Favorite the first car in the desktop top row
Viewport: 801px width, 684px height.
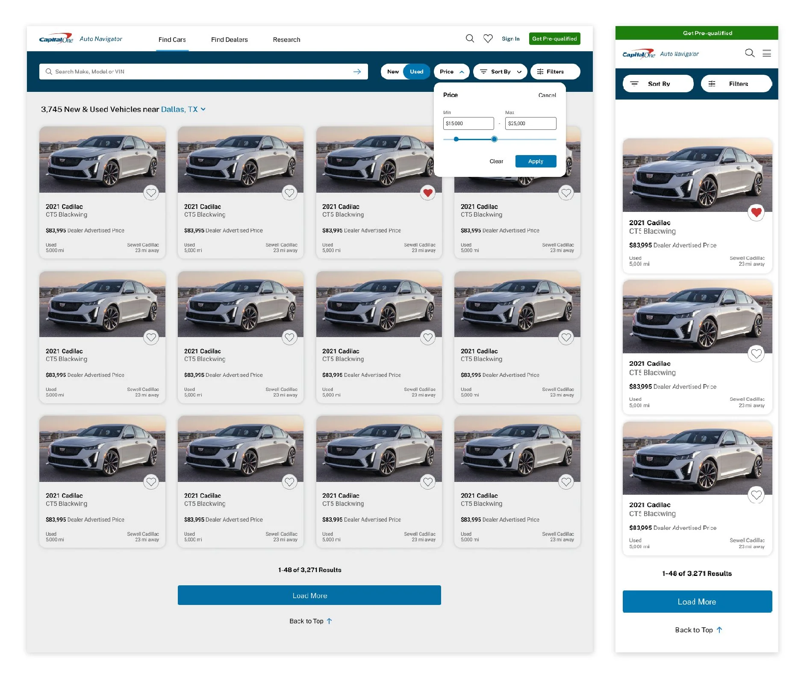click(x=151, y=193)
